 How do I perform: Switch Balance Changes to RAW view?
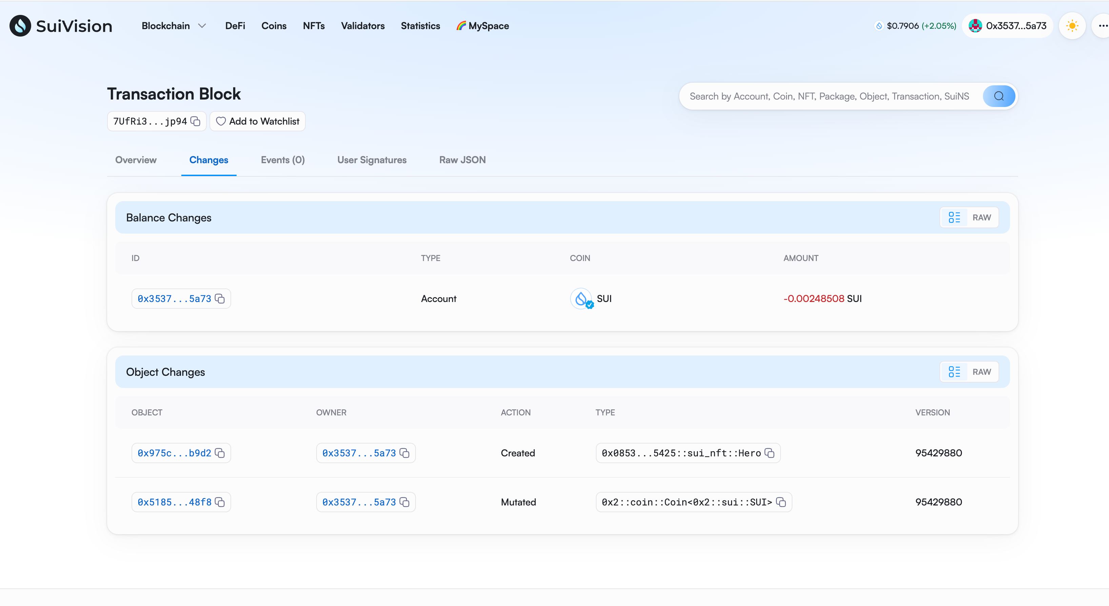tap(982, 218)
